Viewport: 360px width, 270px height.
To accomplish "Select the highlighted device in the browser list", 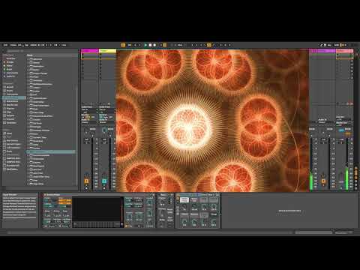I will (51, 151).
